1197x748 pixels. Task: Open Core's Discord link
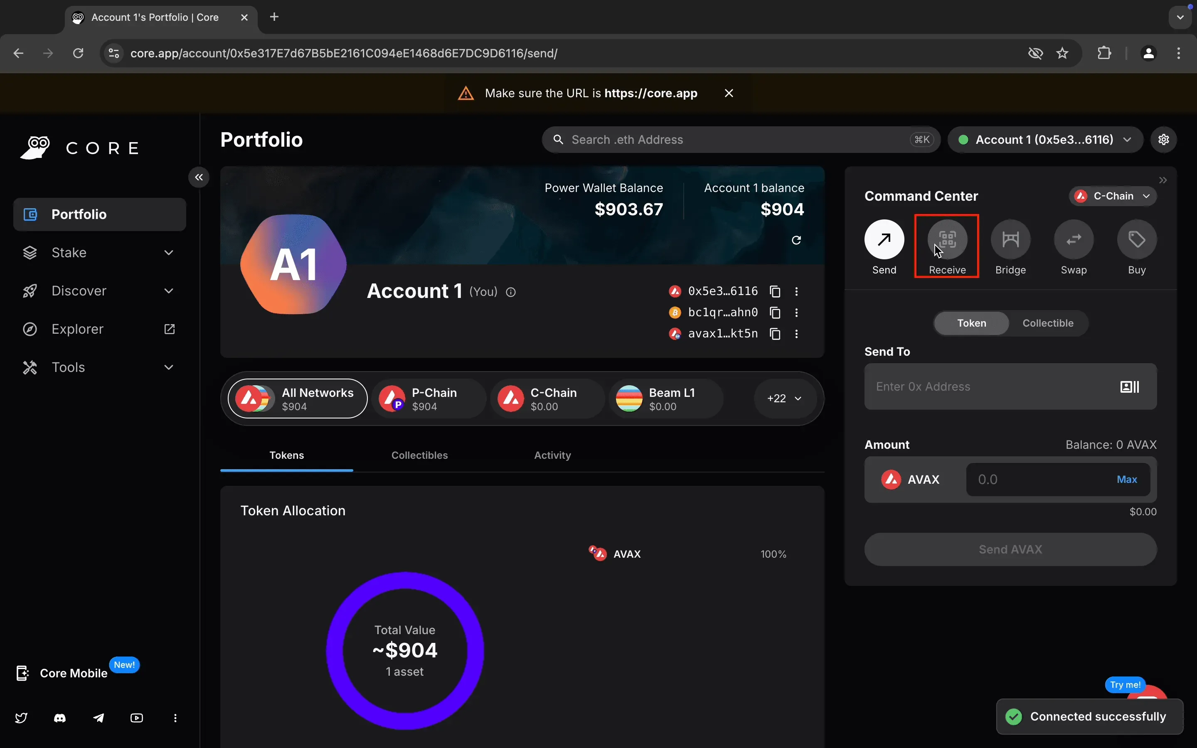point(60,718)
